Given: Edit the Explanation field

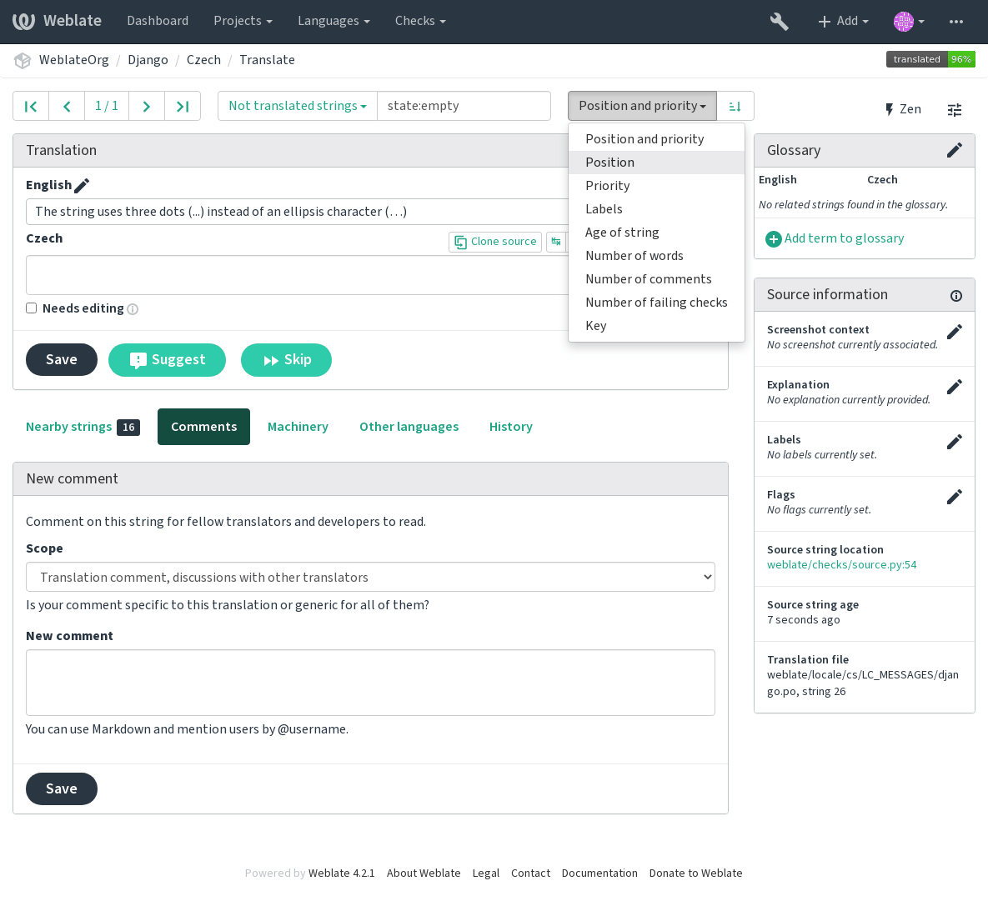Looking at the screenshot, I should 955,386.
